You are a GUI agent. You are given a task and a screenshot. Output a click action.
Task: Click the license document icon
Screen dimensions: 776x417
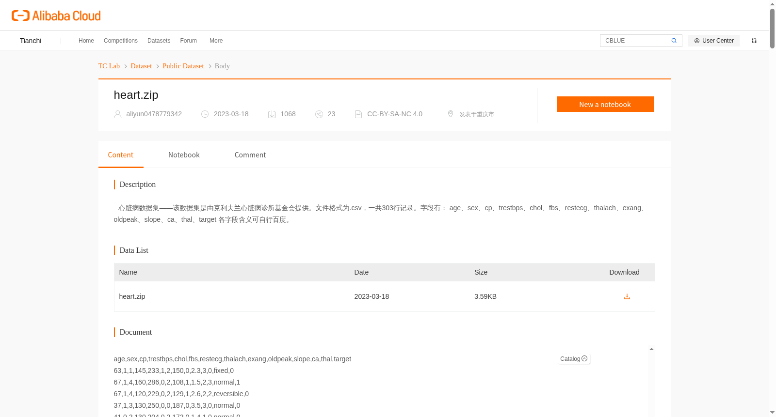tap(358, 114)
